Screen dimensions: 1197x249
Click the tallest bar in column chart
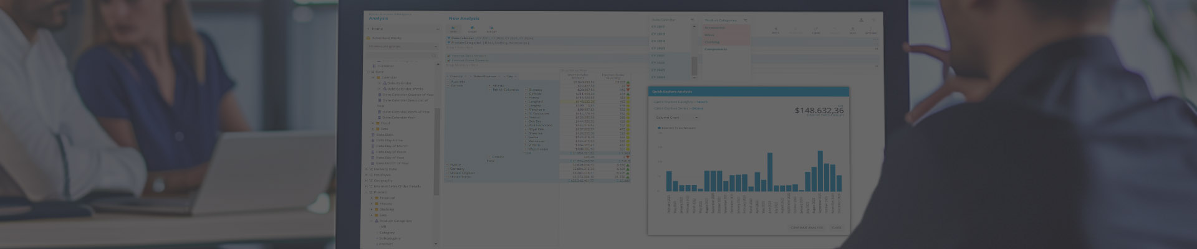click(770, 172)
